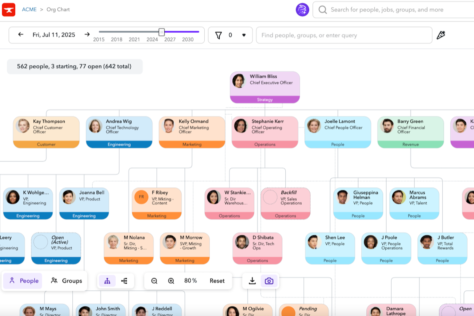Click the filter funnel icon
Screen dimensions: 474x316
click(218, 35)
